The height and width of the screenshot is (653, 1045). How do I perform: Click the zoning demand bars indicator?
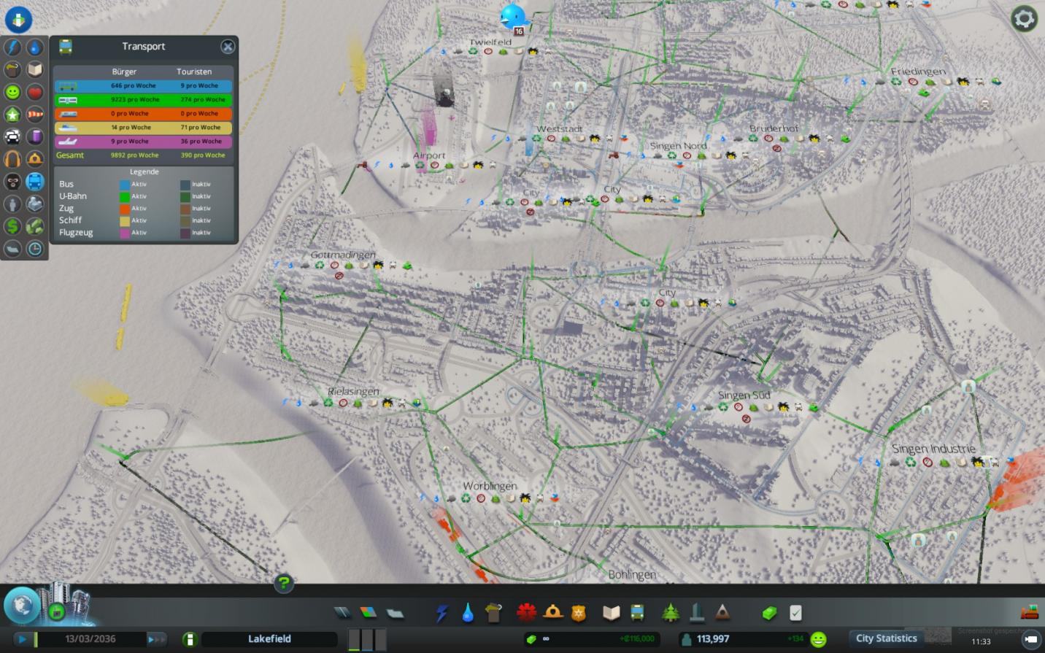[x=367, y=639]
